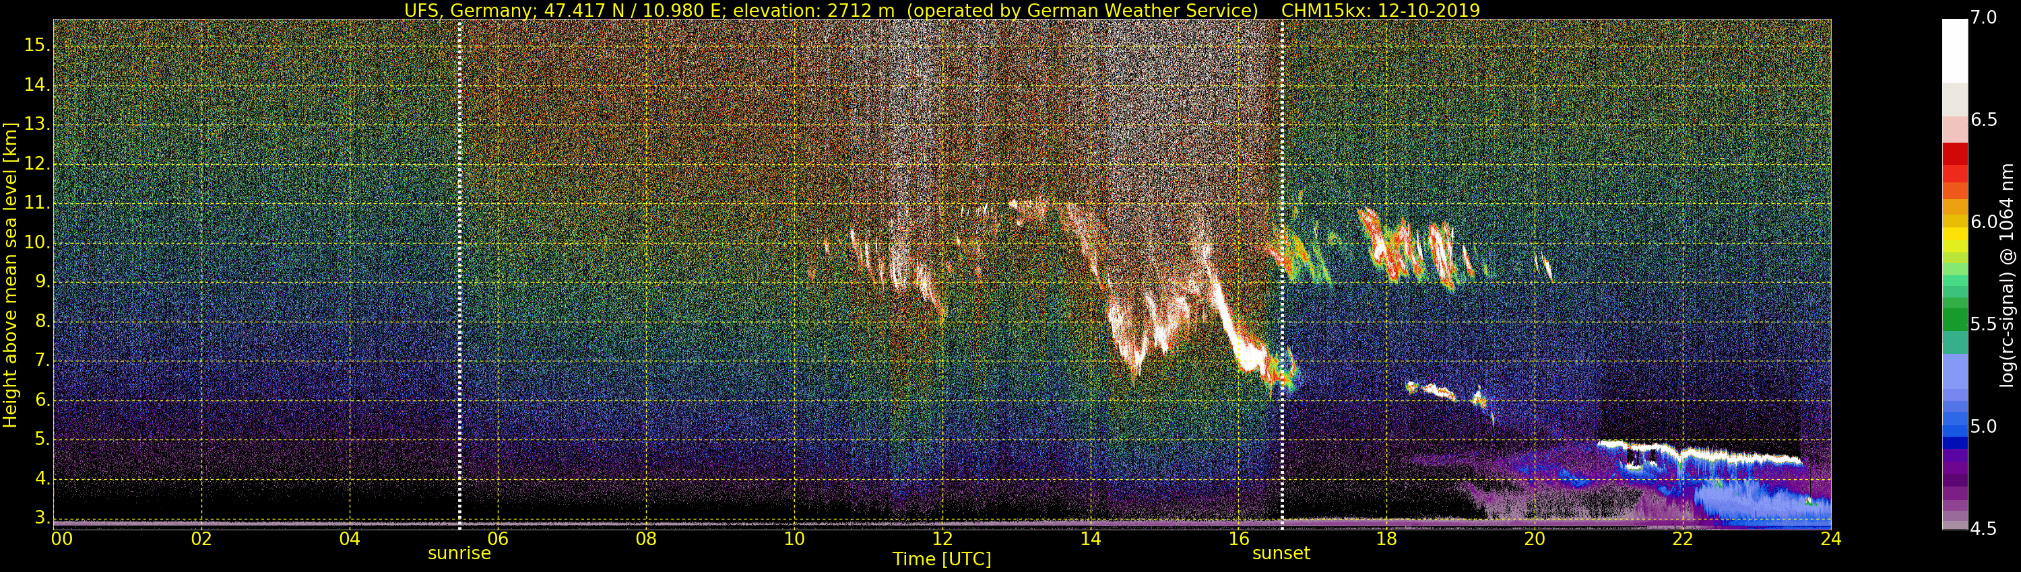Click the colorbar value "5.5"
Viewport: 2021px width, 572px height.
pyautogui.click(x=1983, y=324)
